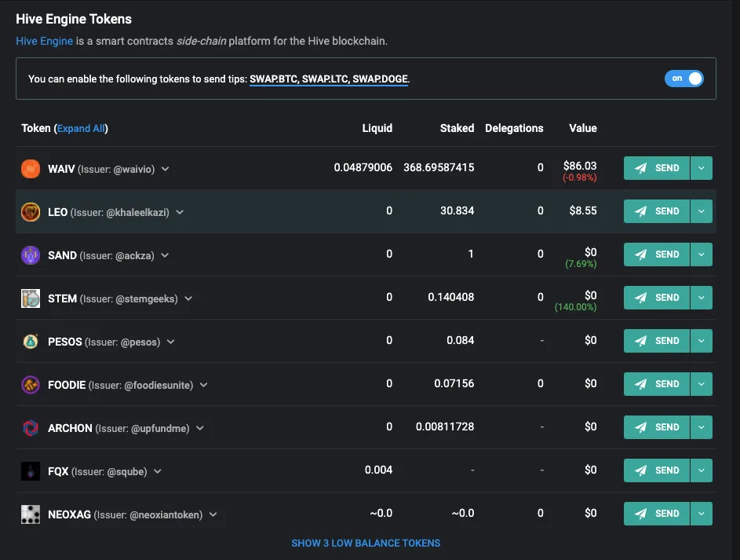
Task: Click the STEM token icon
Action: (31, 298)
